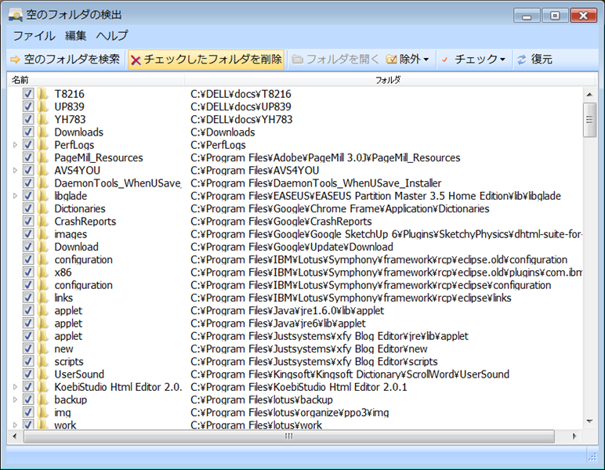Click the horizontal scrollbar left arrow

click(x=14, y=436)
